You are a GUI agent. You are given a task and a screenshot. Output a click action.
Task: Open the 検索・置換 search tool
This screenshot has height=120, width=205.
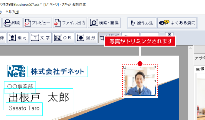(x=104, y=23)
